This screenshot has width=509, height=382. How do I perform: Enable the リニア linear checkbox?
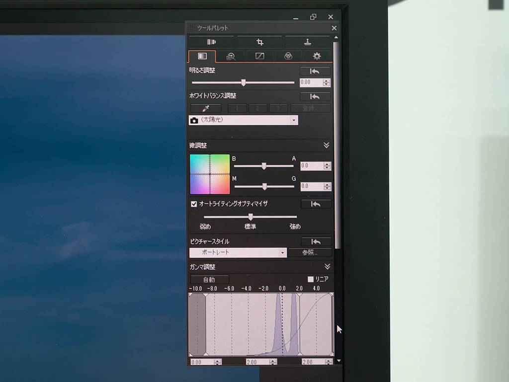click(x=311, y=279)
